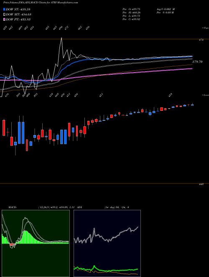Select the DOW ST value label

(x=18, y=9)
